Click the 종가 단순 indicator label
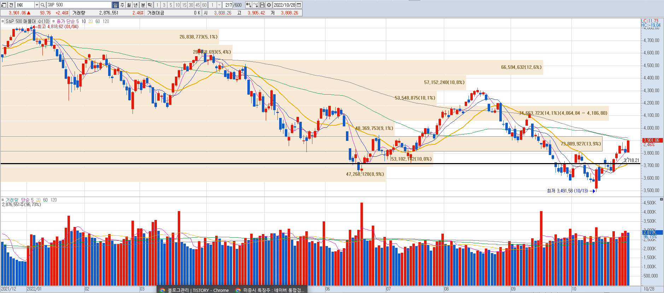The image size is (664, 293). (x=65, y=21)
